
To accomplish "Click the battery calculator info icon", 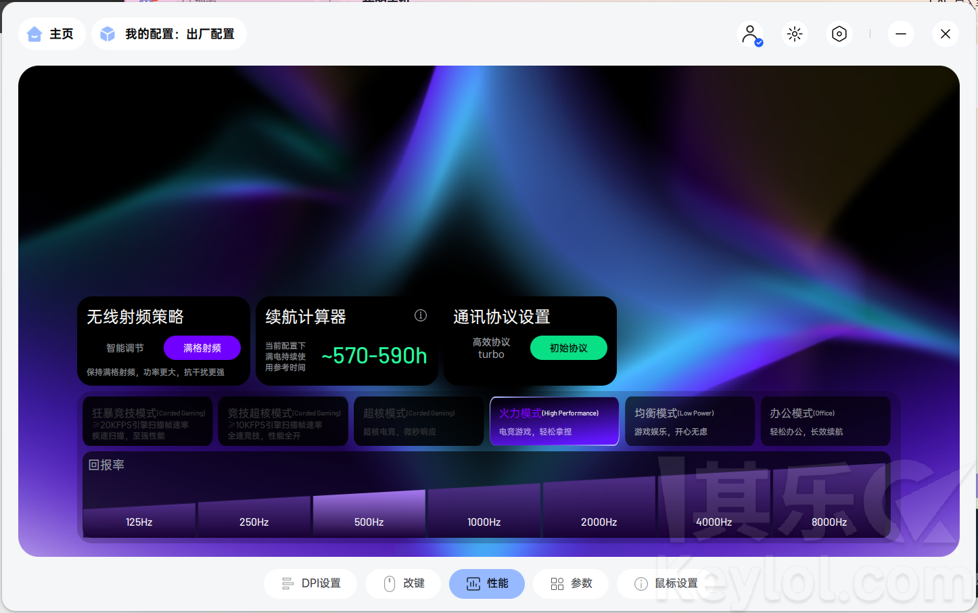I will pyautogui.click(x=421, y=315).
